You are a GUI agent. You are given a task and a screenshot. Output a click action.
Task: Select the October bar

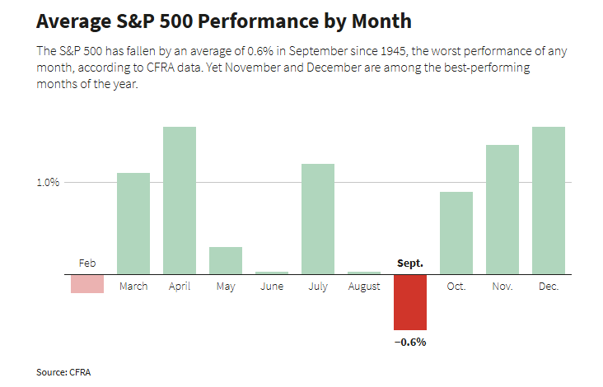456,232
